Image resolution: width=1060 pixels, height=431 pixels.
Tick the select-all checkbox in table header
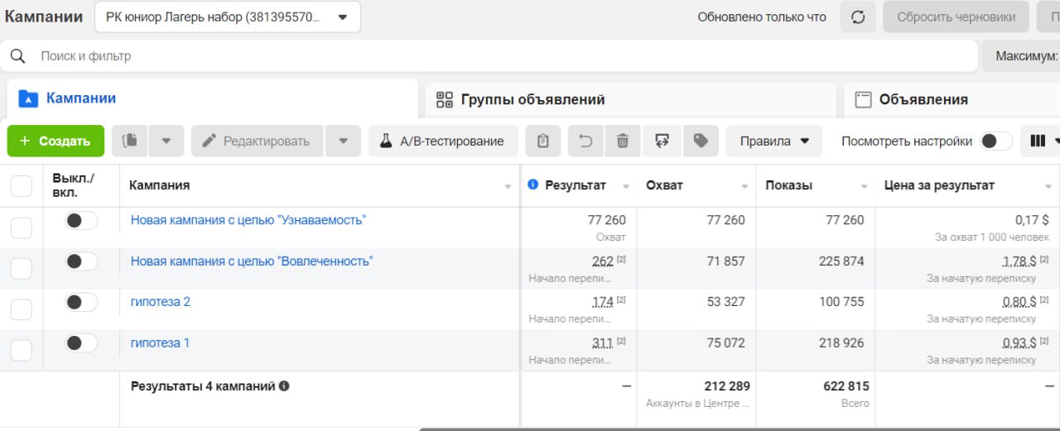[22, 186]
